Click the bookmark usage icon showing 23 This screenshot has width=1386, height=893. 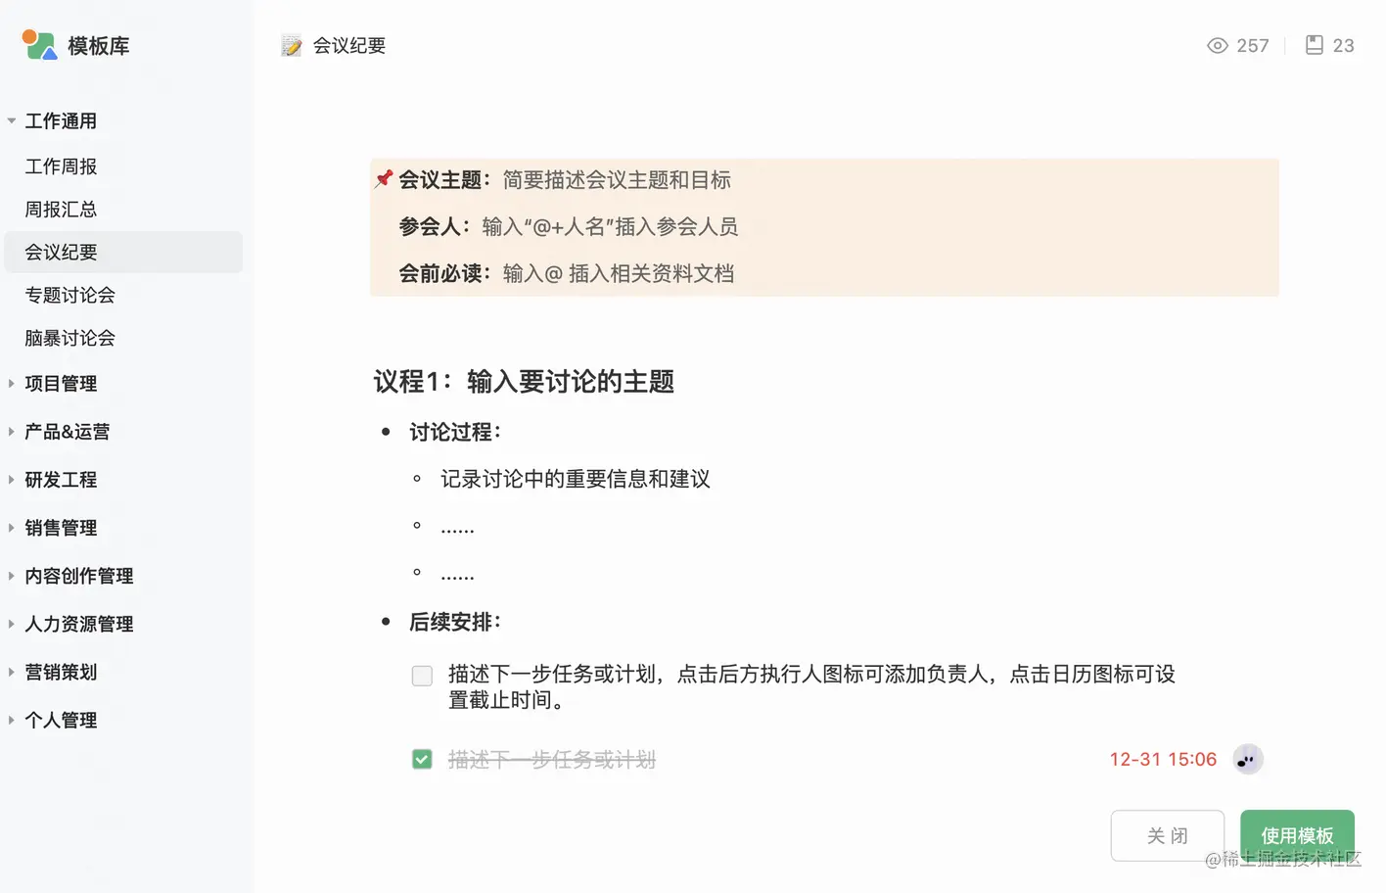(x=1315, y=45)
